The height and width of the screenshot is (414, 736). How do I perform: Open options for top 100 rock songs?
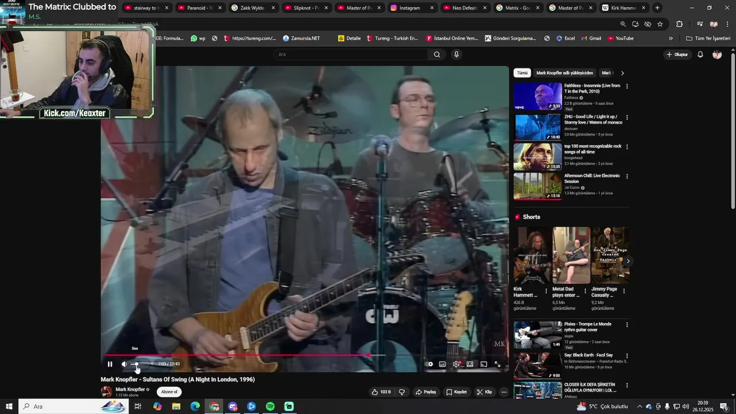click(x=627, y=147)
